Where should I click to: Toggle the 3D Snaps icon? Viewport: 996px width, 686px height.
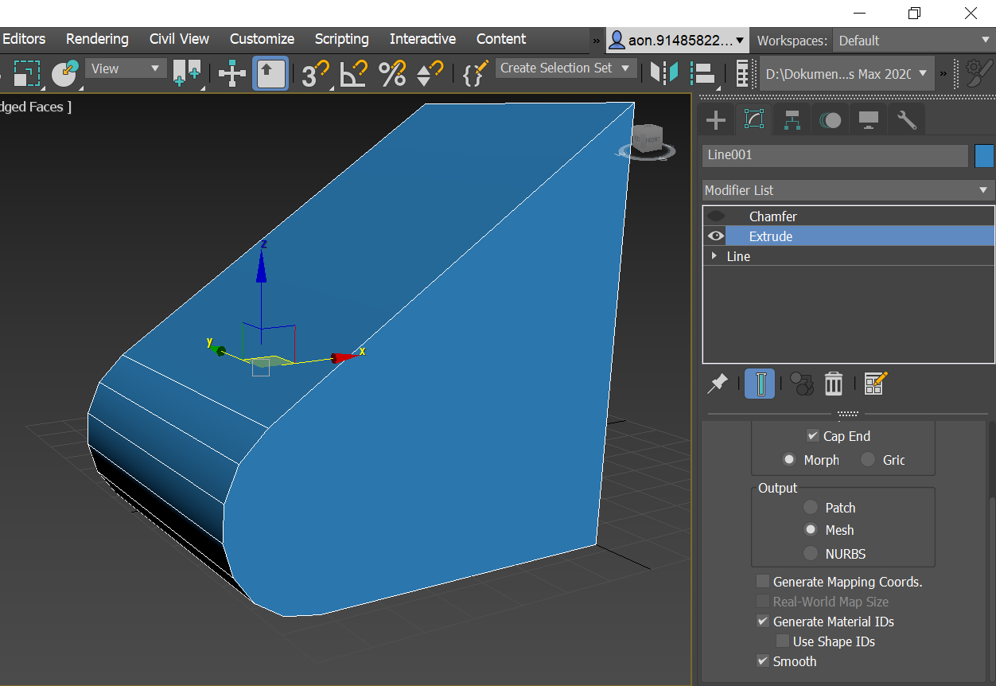(315, 73)
